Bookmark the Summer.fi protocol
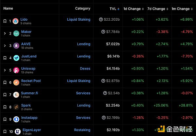 (5, 95)
